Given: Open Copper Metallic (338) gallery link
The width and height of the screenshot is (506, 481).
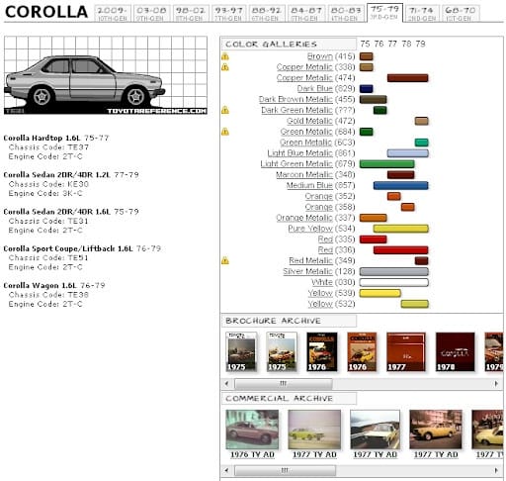Looking at the screenshot, I should pos(304,67).
